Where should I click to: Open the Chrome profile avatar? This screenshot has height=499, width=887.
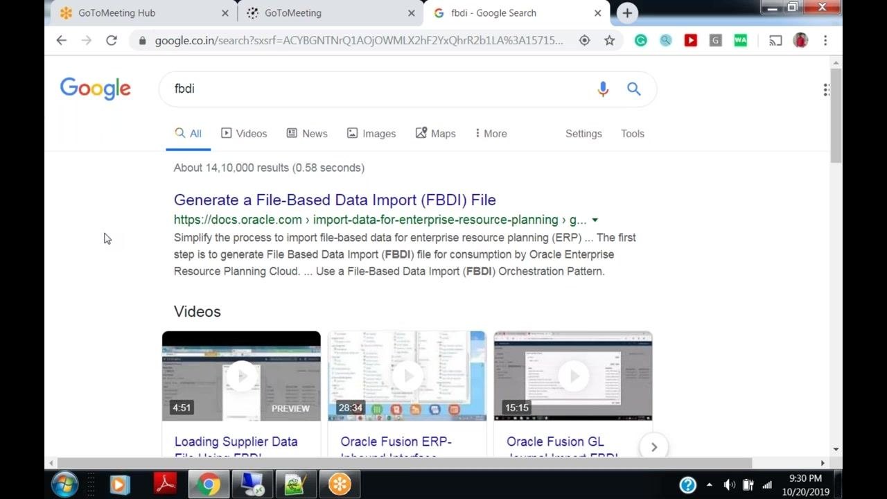[800, 41]
